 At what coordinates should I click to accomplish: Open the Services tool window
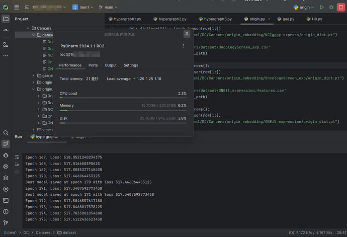point(6,189)
